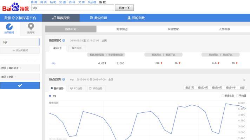Open the 新闻 top link

pyautogui.click(x=34, y=2)
